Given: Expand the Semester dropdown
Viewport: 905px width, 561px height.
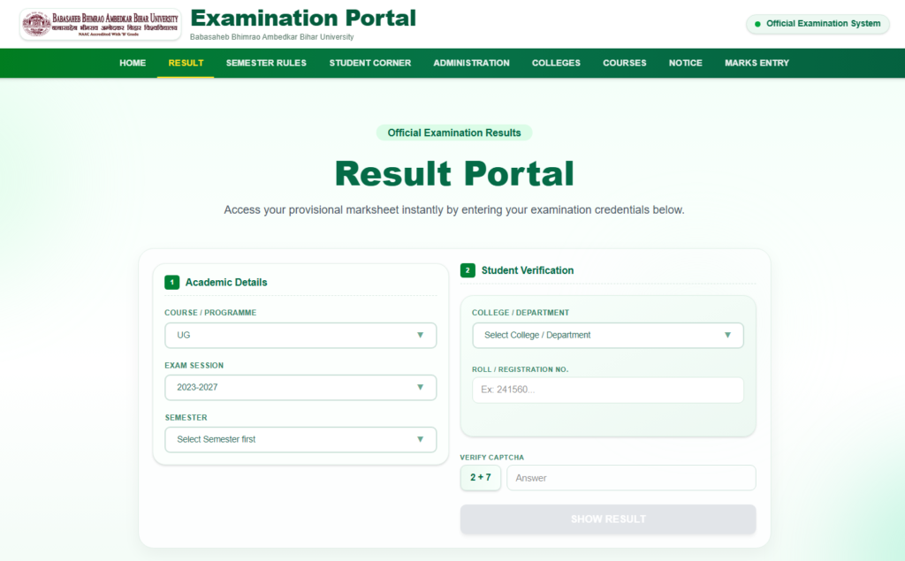Looking at the screenshot, I should point(300,439).
